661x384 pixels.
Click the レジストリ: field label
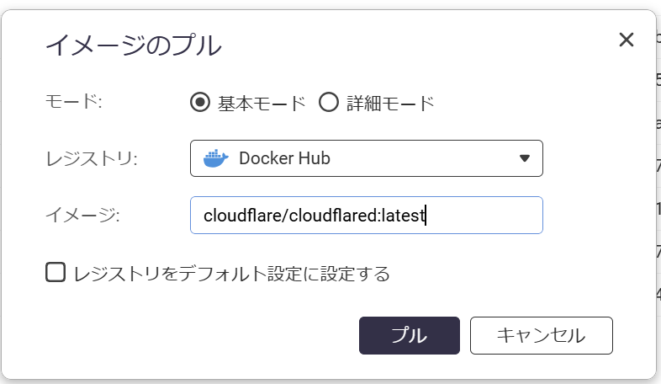tap(91, 157)
